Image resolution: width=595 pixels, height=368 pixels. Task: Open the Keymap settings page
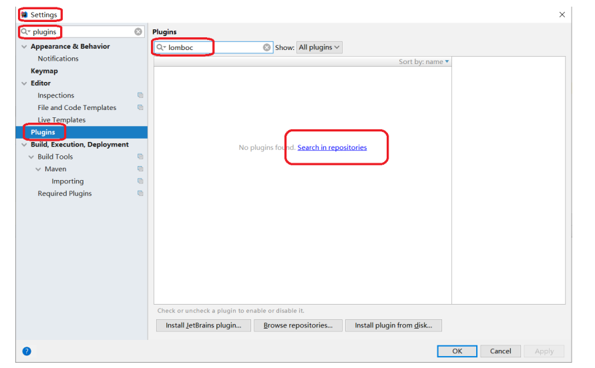click(44, 71)
